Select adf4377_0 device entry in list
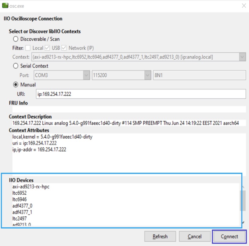The image size is (249, 246). 22,206
